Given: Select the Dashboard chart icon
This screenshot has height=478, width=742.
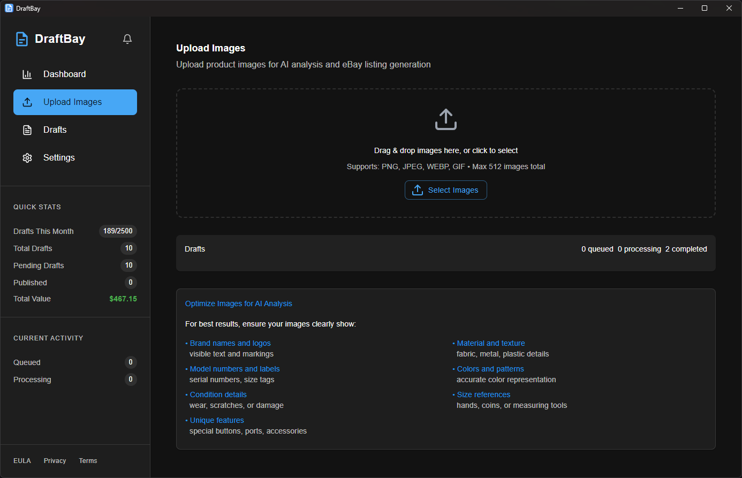Looking at the screenshot, I should [27, 74].
